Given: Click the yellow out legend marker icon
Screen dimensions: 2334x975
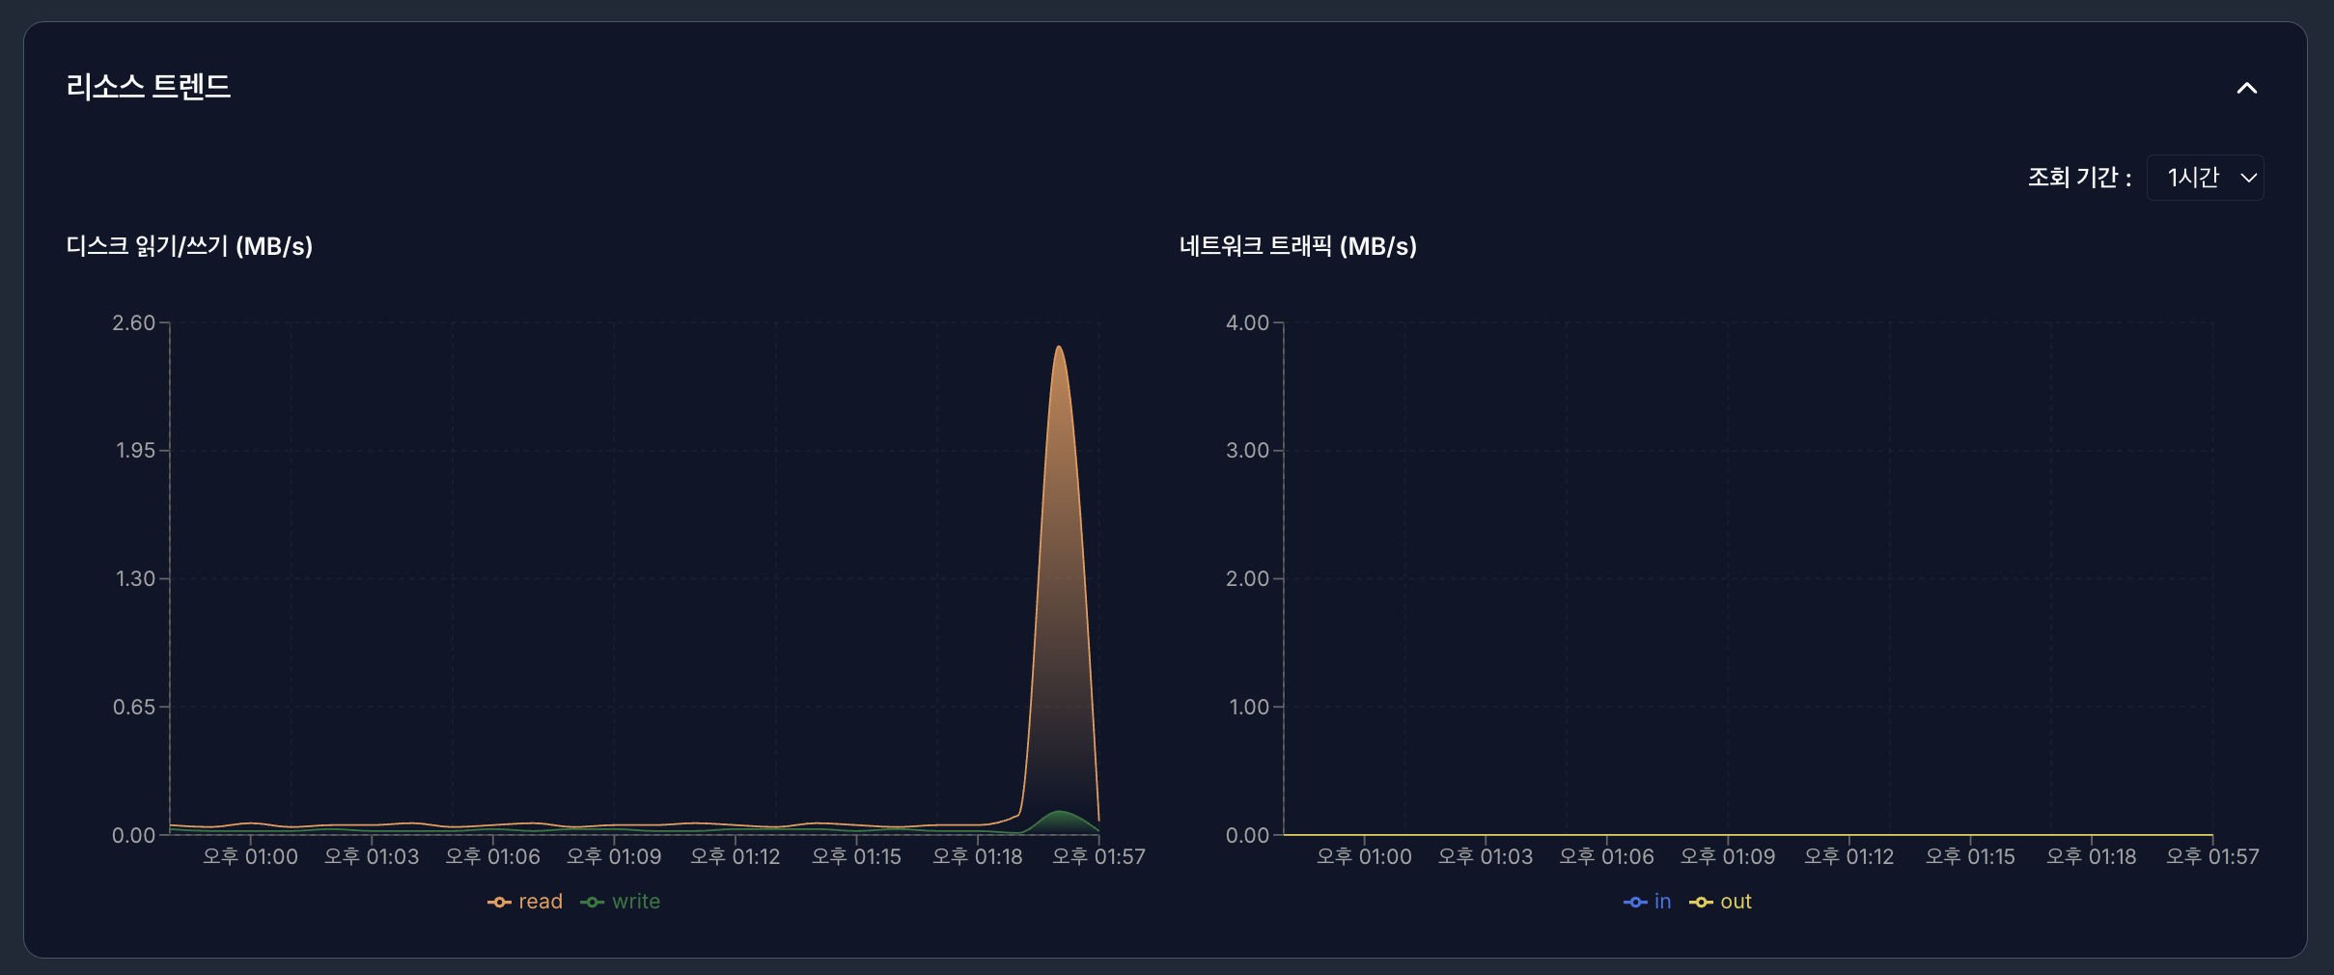Looking at the screenshot, I should (x=1701, y=902).
